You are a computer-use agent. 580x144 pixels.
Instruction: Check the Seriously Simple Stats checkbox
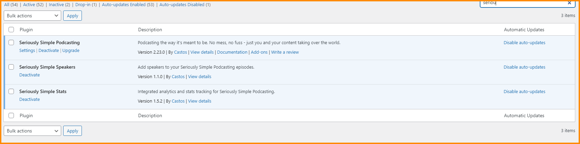coord(11,91)
